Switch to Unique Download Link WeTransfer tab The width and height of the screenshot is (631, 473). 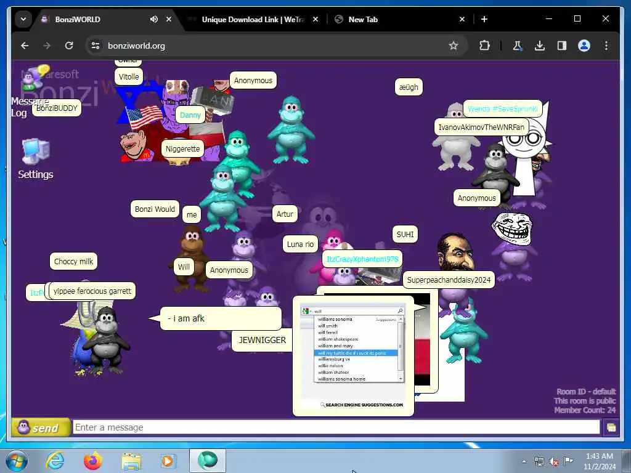coord(253,19)
